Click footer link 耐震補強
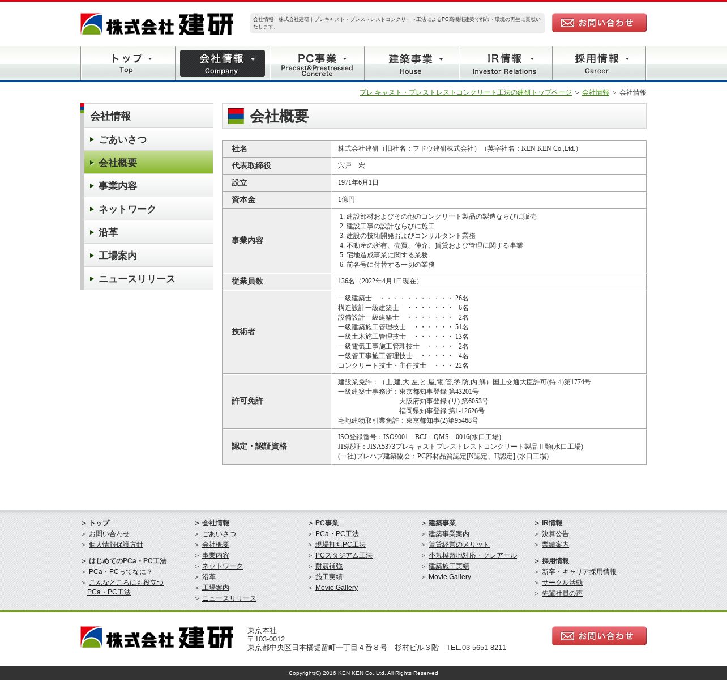This screenshot has width=727, height=680. (329, 566)
